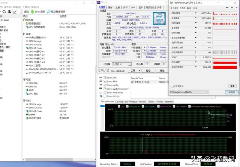Open the NVIDIA GeForce MX250 GPU selector
This screenshot has height=167, width=240.
tap(189, 92)
